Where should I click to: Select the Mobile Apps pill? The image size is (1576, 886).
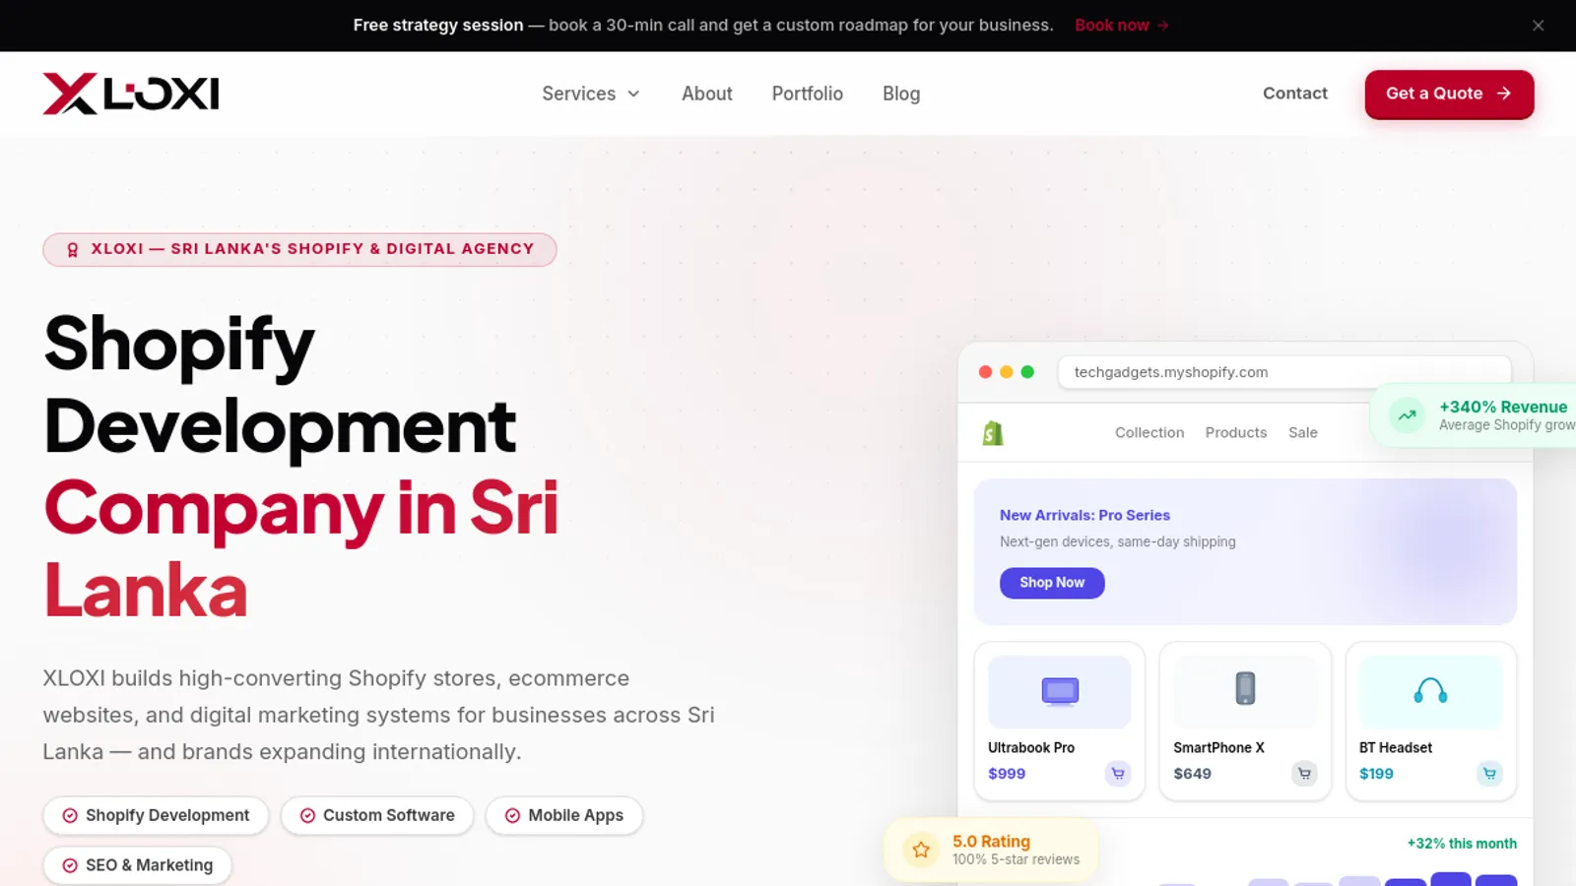point(564,815)
